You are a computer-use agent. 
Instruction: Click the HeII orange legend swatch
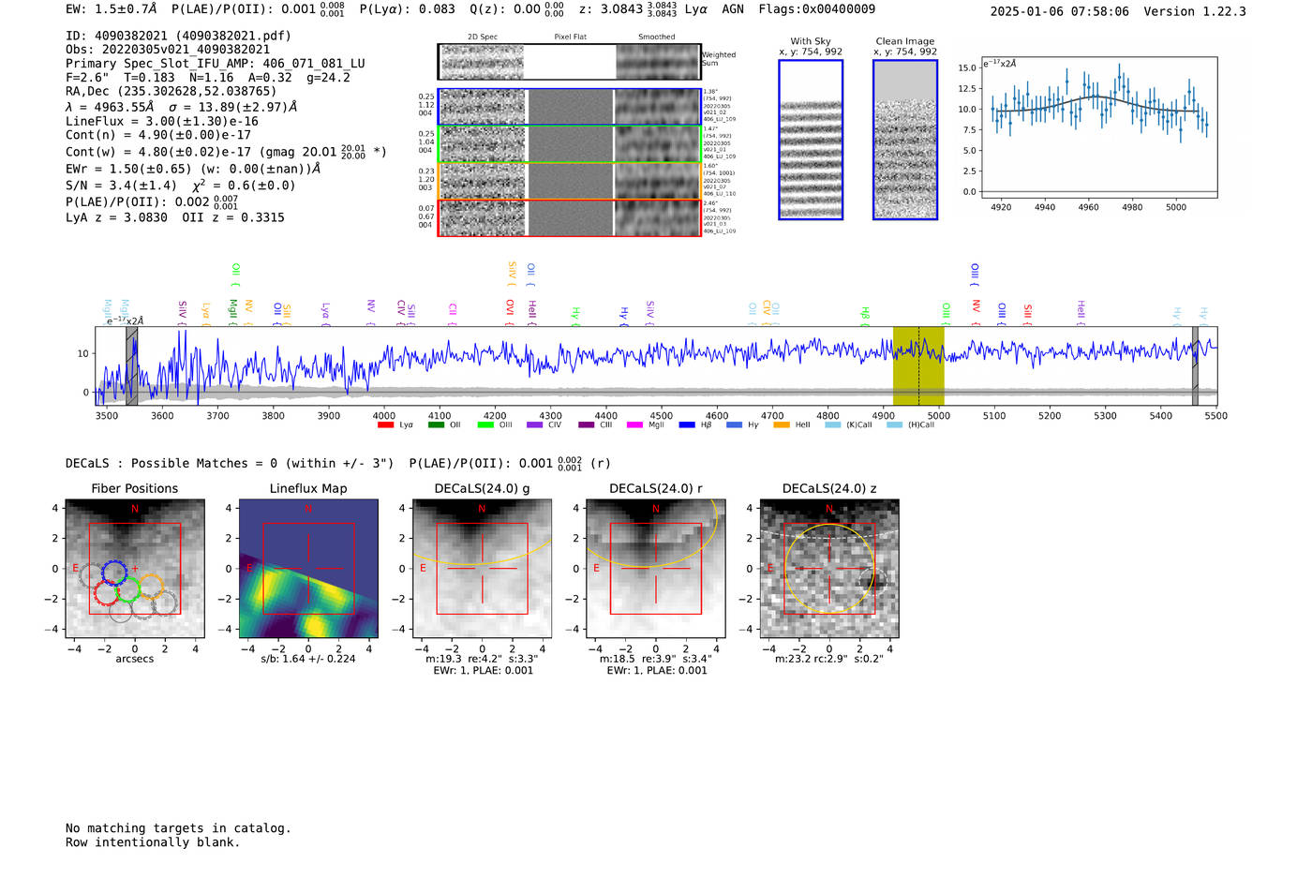782,425
